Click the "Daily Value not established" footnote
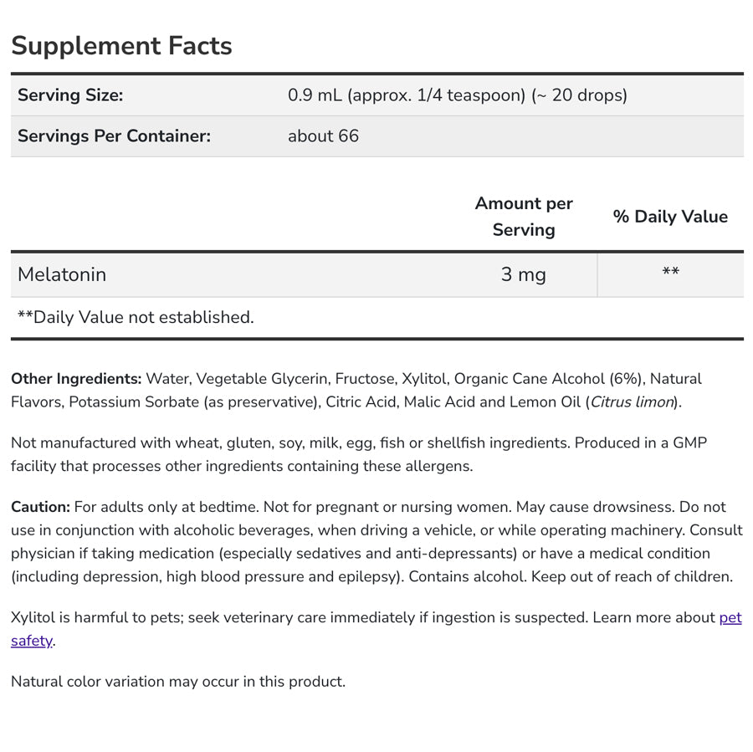The height and width of the screenshot is (752, 753). pyautogui.click(x=136, y=317)
